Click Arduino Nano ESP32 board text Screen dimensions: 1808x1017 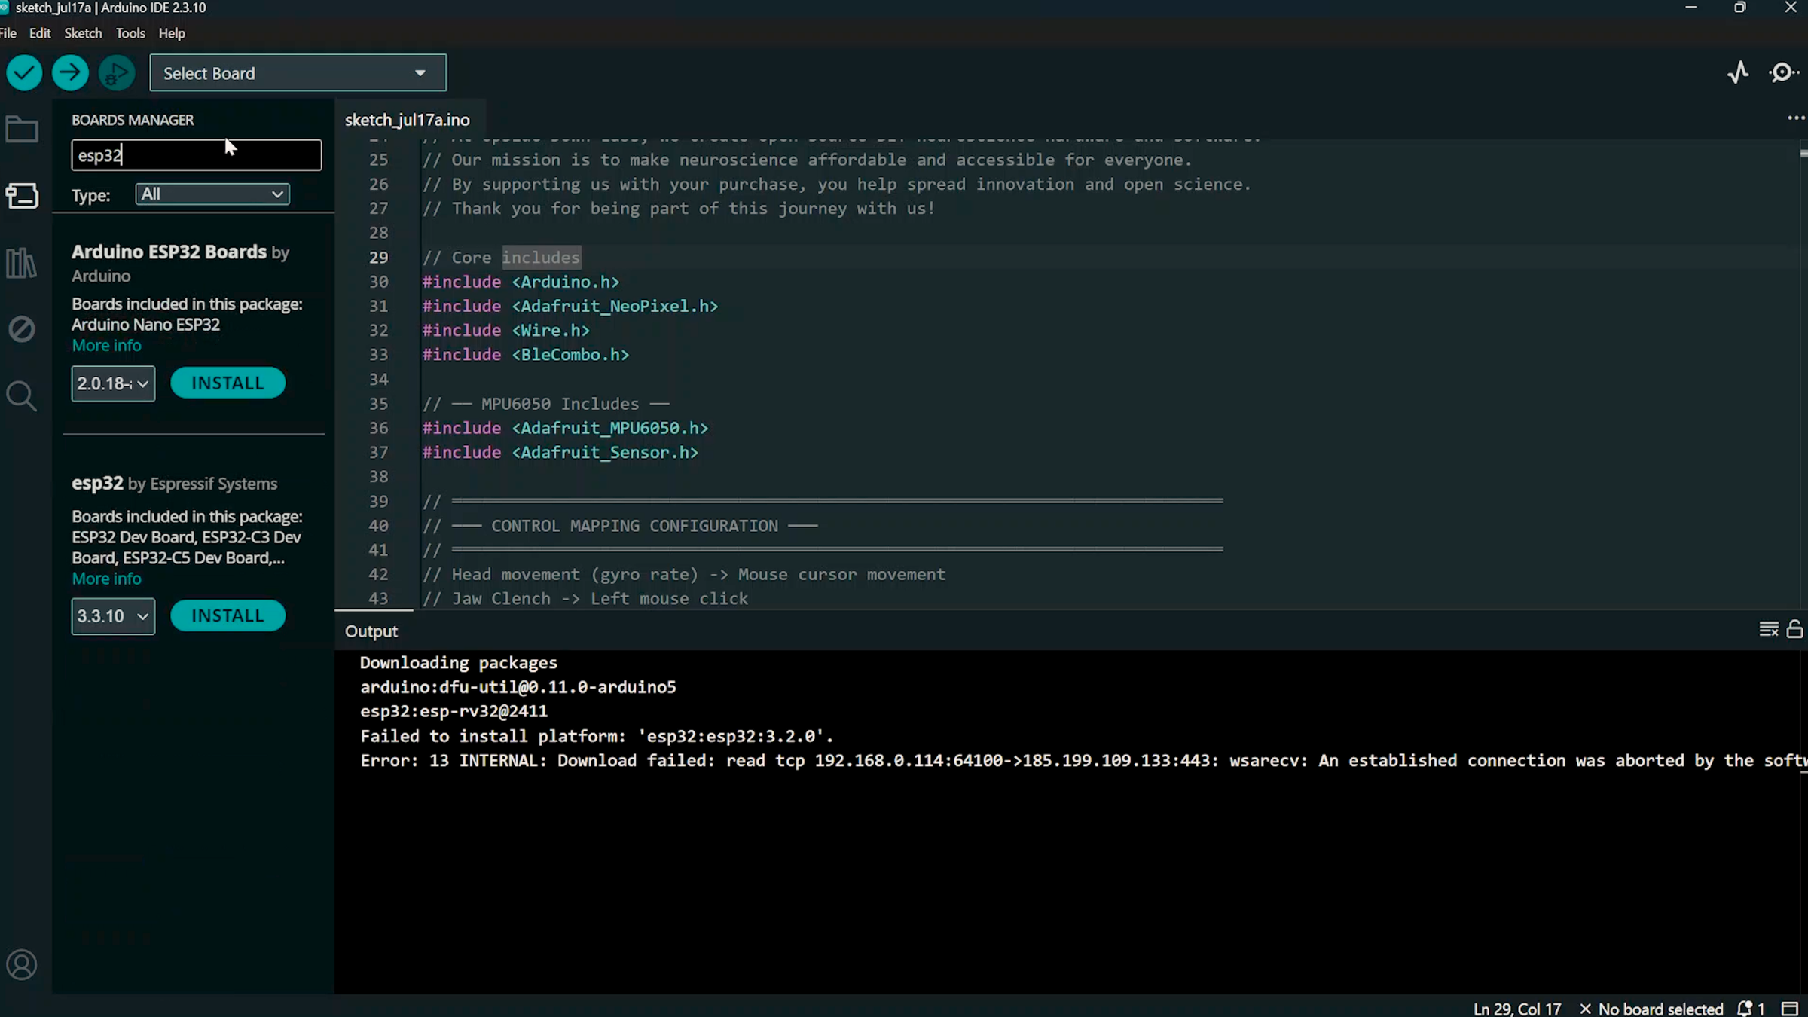pyautogui.click(x=145, y=325)
